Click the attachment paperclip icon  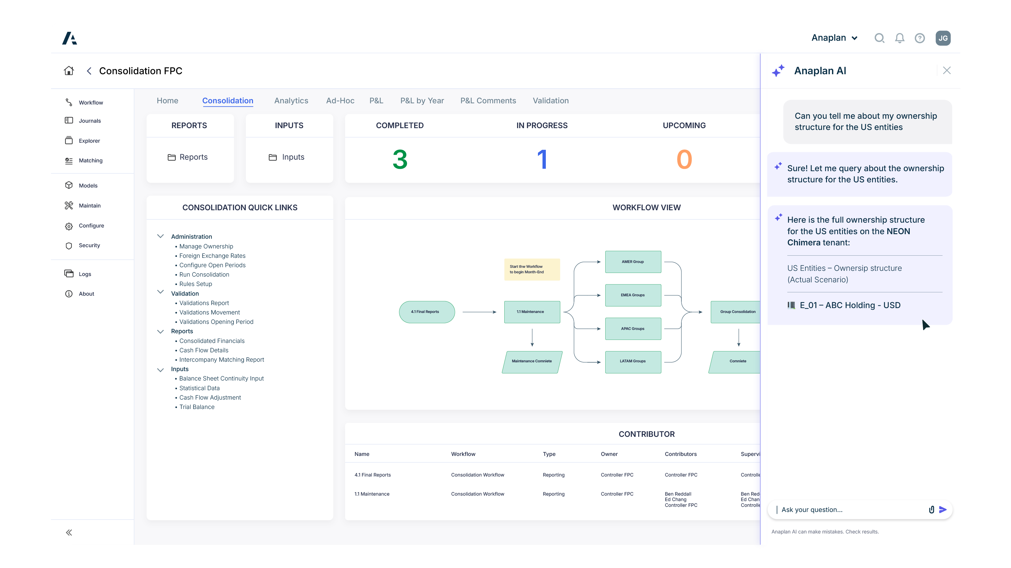click(x=931, y=510)
